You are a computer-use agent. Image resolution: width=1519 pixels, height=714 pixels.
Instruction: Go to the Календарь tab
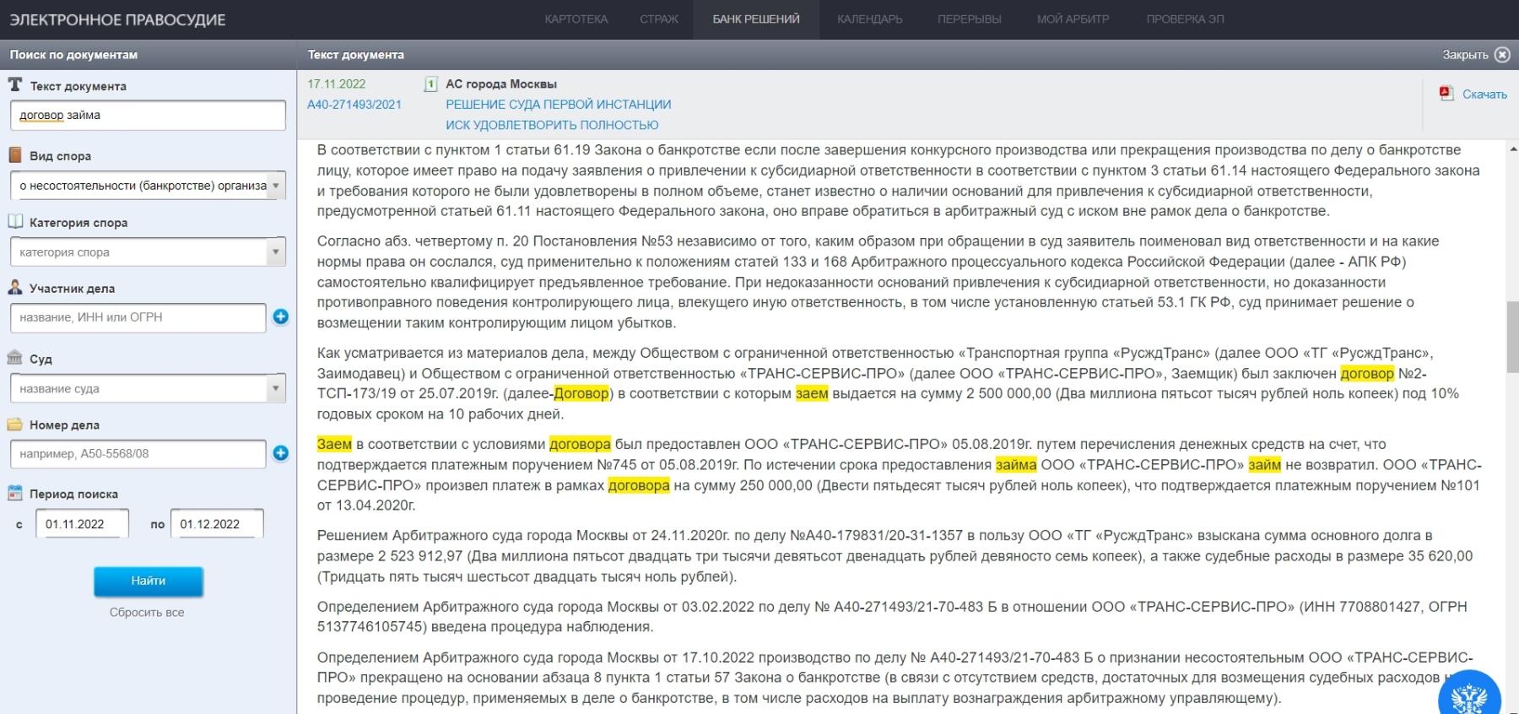coord(870,19)
